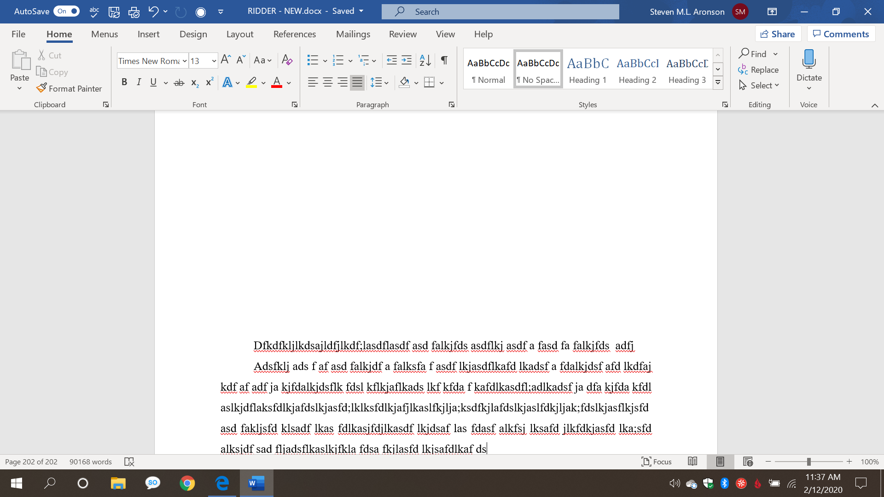Viewport: 884px width, 497px height.
Task: Switch to Web Layout view icon
Action: pos(748,462)
